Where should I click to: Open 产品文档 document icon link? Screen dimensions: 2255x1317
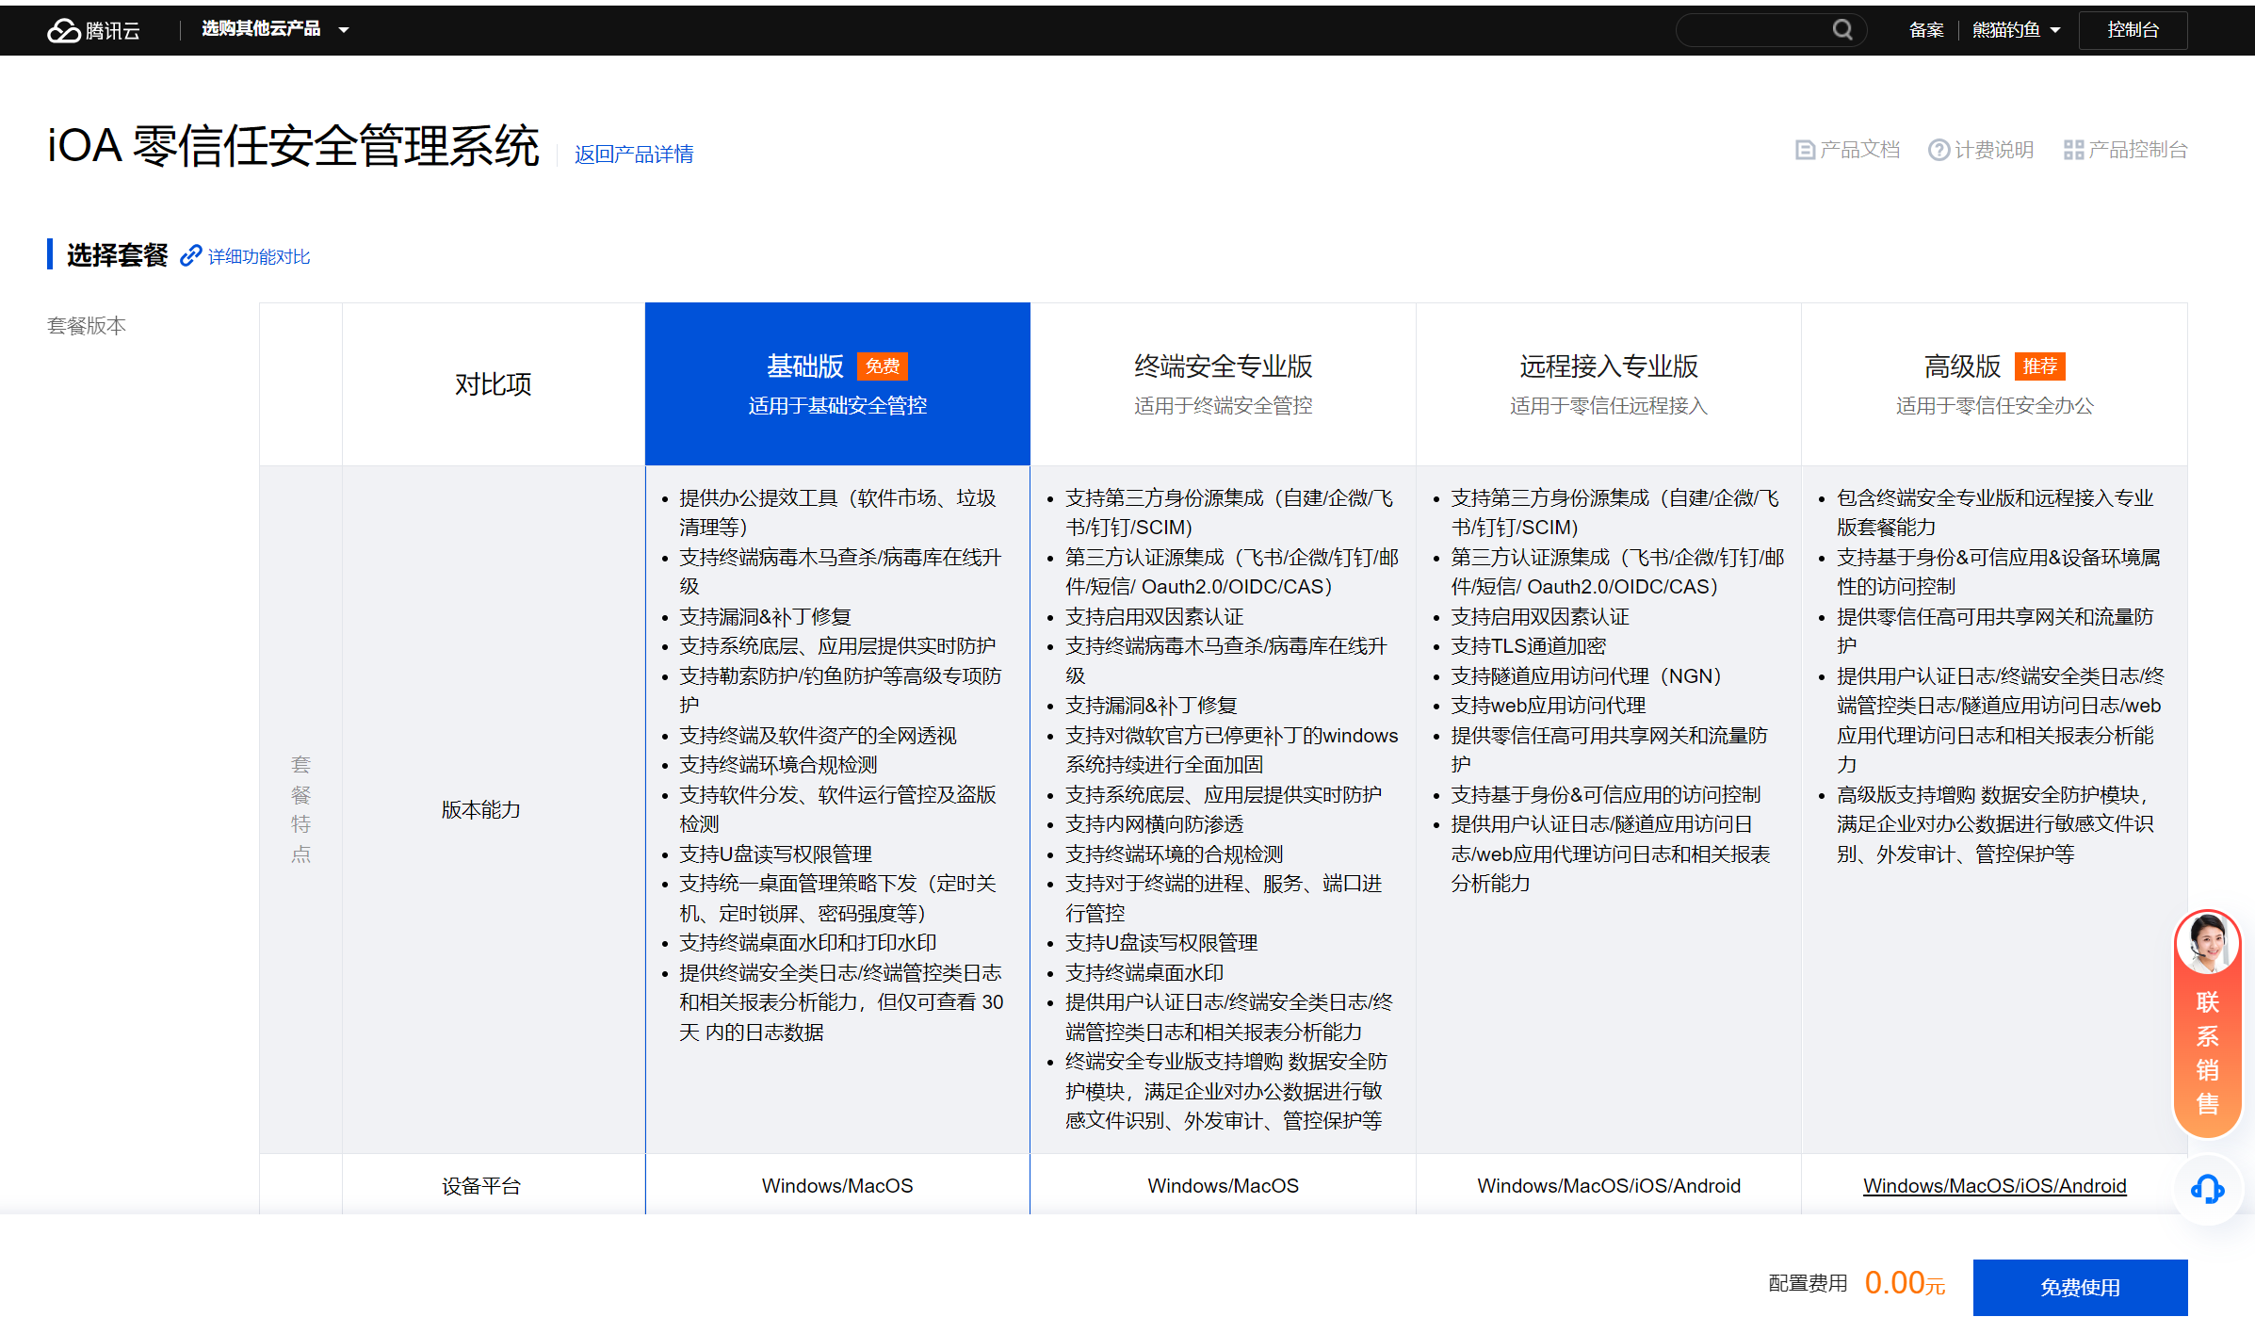pos(1805,150)
